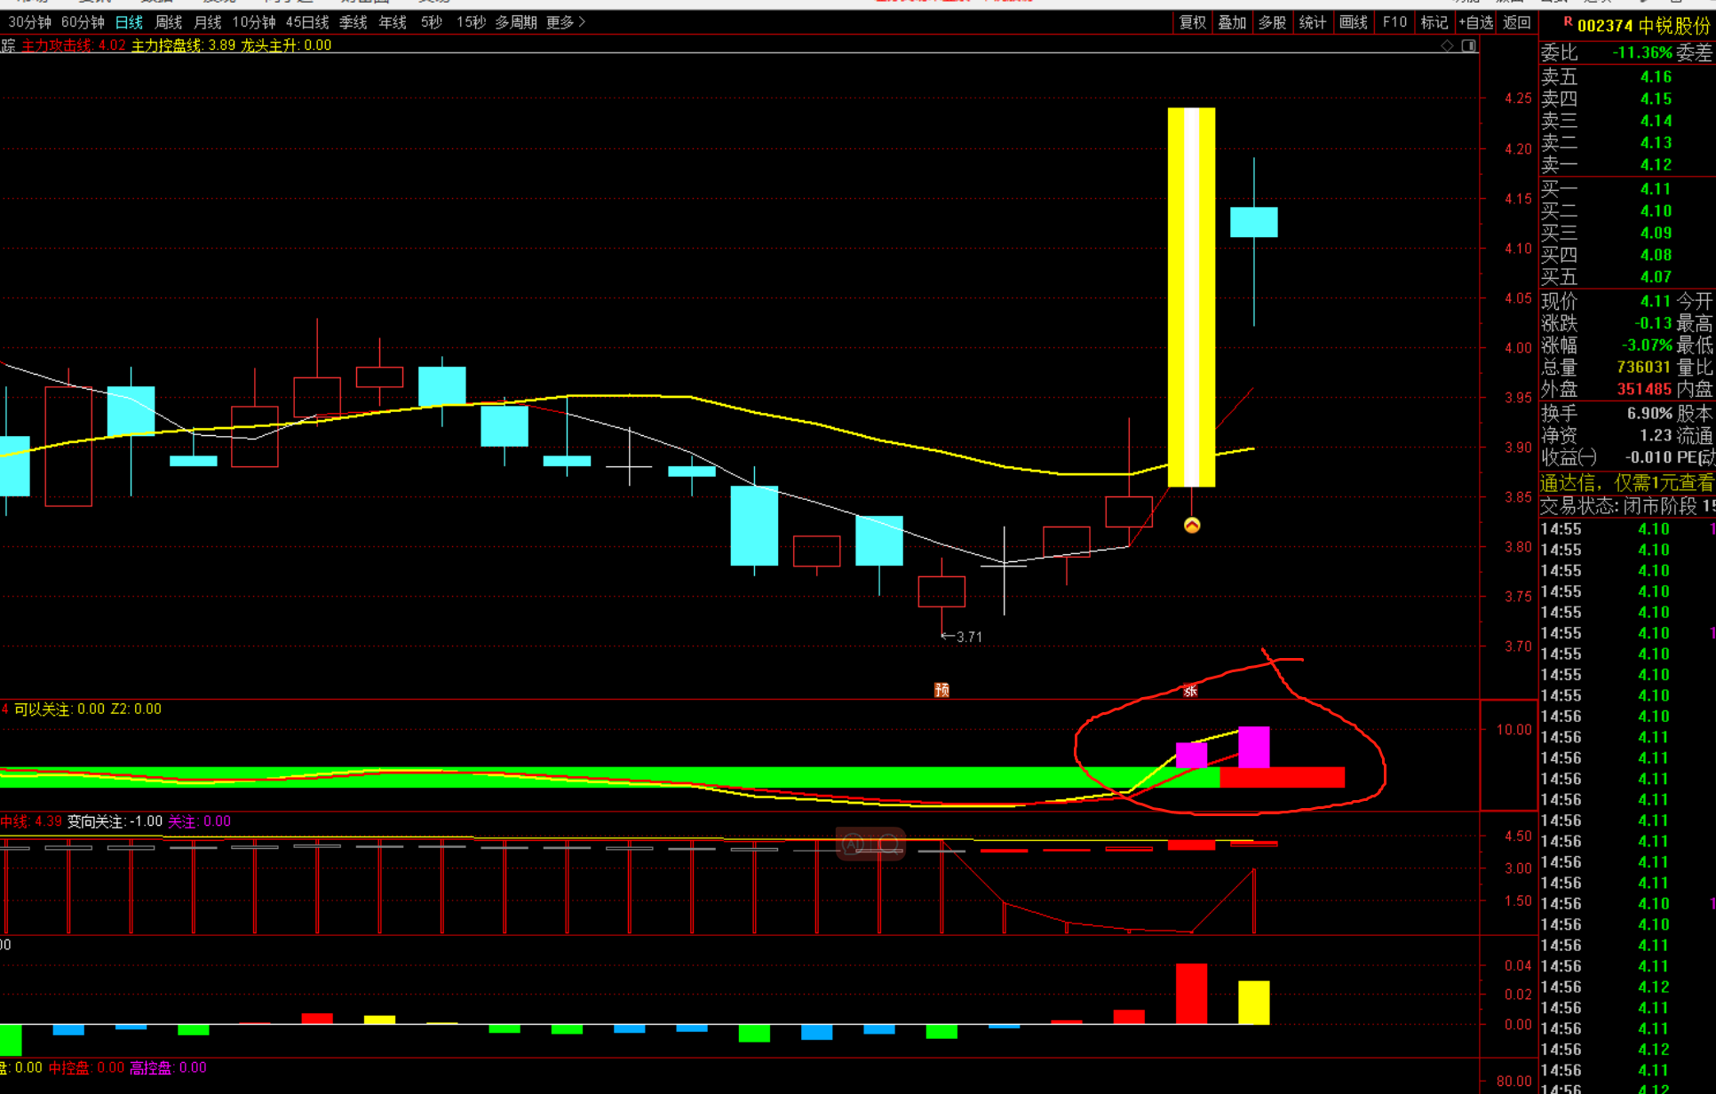Click the R badge beside stock code
This screenshot has width=1716, height=1094.
pyautogui.click(x=1568, y=22)
